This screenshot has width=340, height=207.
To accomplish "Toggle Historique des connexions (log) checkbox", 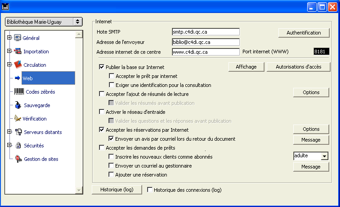I will pyautogui.click(x=150, y=190).
